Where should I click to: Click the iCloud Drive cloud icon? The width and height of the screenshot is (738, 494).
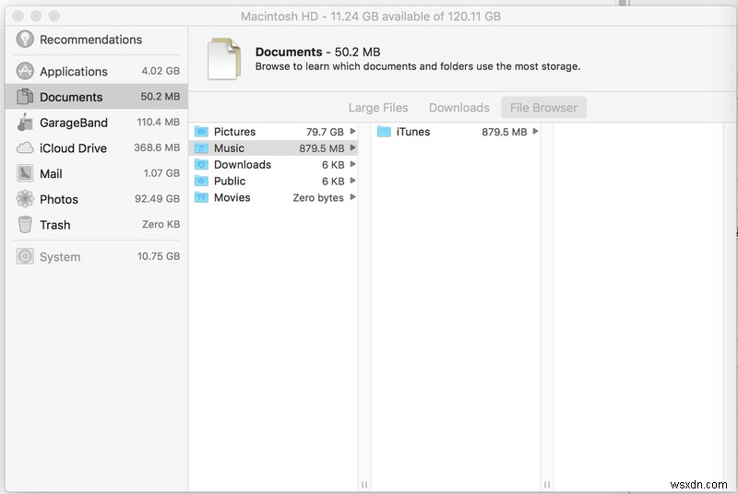25,148
